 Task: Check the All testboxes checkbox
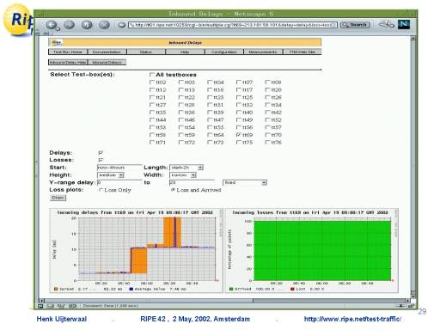pyautogui.click(x=152, y=75)
